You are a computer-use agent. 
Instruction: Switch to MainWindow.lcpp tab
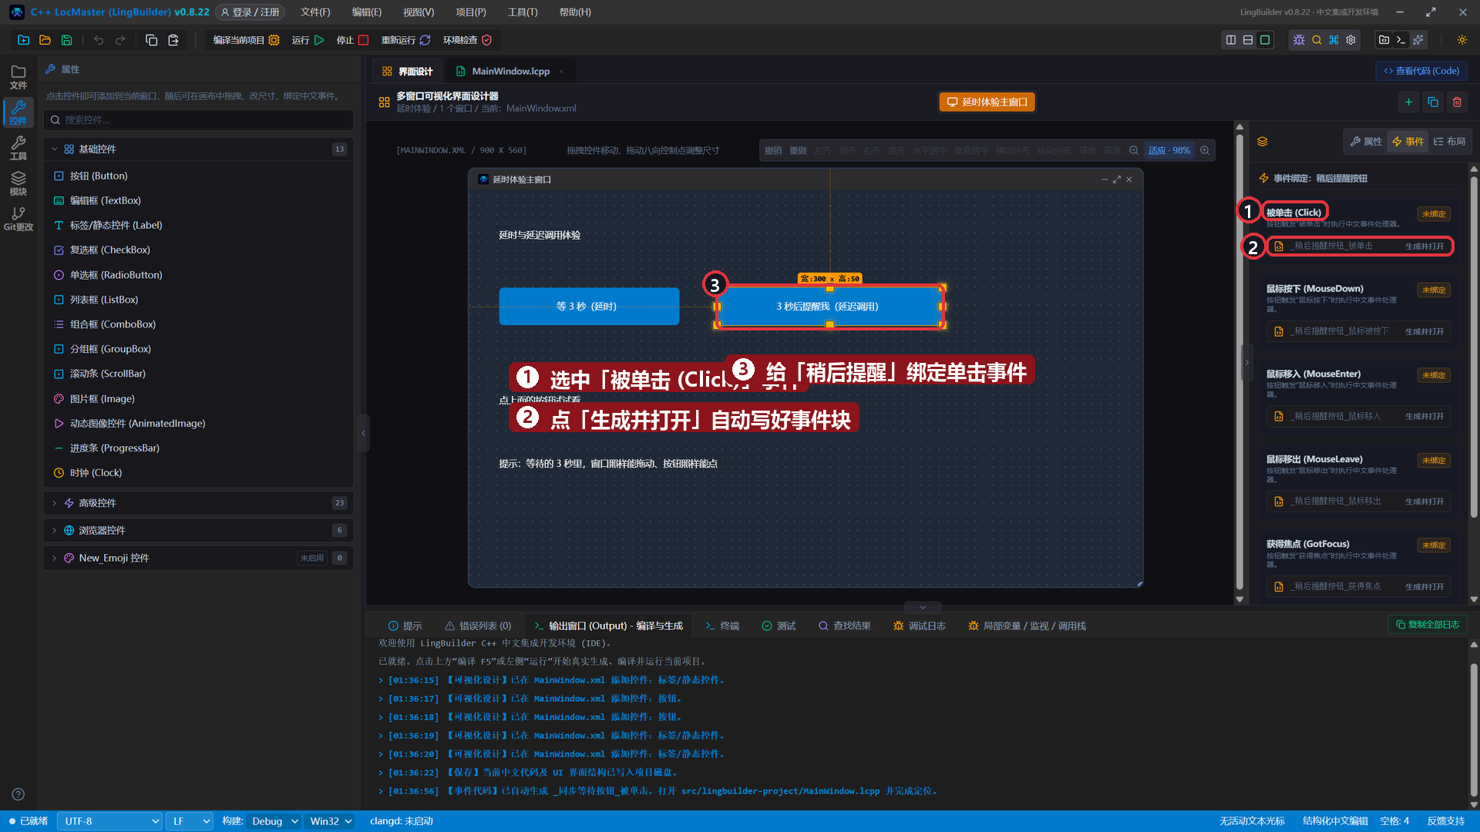point(510,71)
